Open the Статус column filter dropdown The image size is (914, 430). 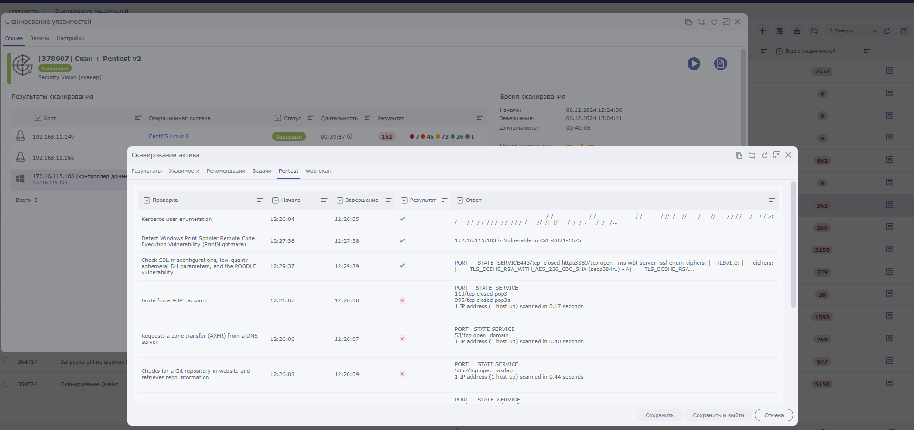coord(278,118)
